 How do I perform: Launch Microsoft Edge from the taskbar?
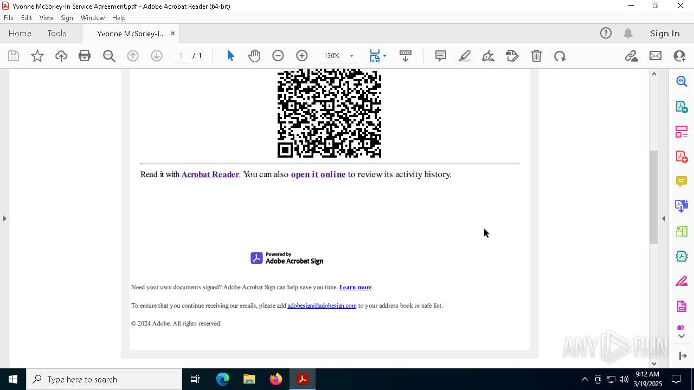(223, 379)
